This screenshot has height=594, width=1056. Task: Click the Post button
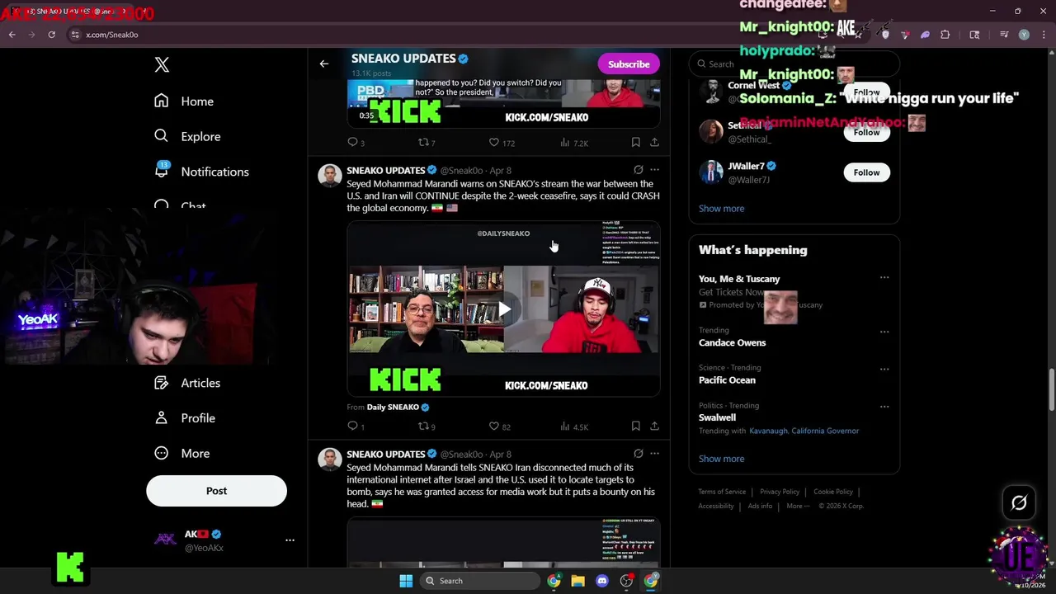216,491
